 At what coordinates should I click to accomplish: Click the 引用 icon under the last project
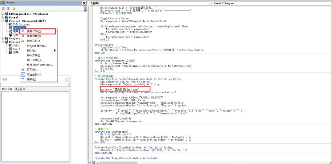(10, 52)
